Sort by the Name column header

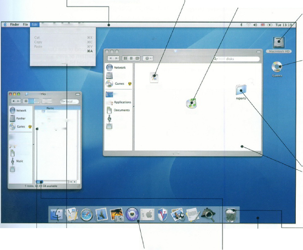(x=58, y=108)
